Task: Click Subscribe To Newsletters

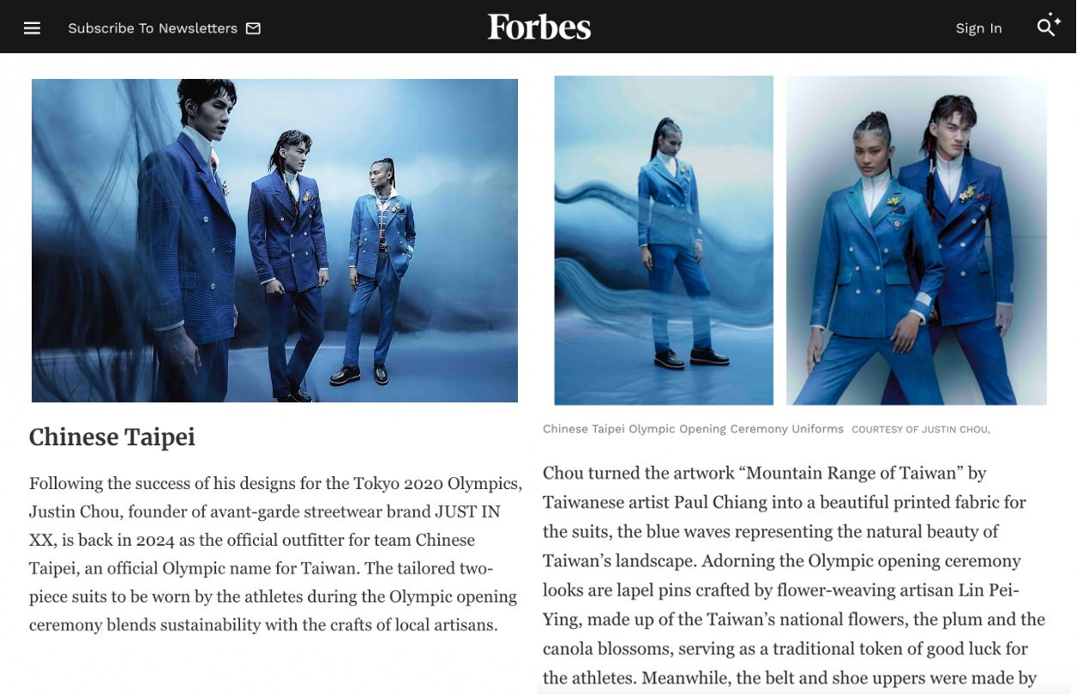Action: (x=153, y=28)
